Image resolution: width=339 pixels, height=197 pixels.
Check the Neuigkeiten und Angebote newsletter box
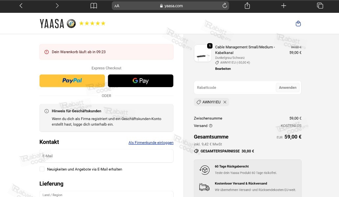(42, 169)
